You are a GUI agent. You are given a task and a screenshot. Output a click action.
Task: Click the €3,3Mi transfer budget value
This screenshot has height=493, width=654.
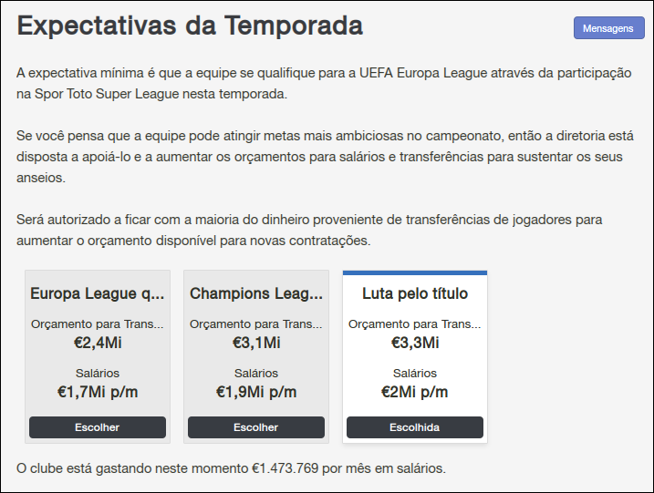pyautogui.click(x=415, y=343)
